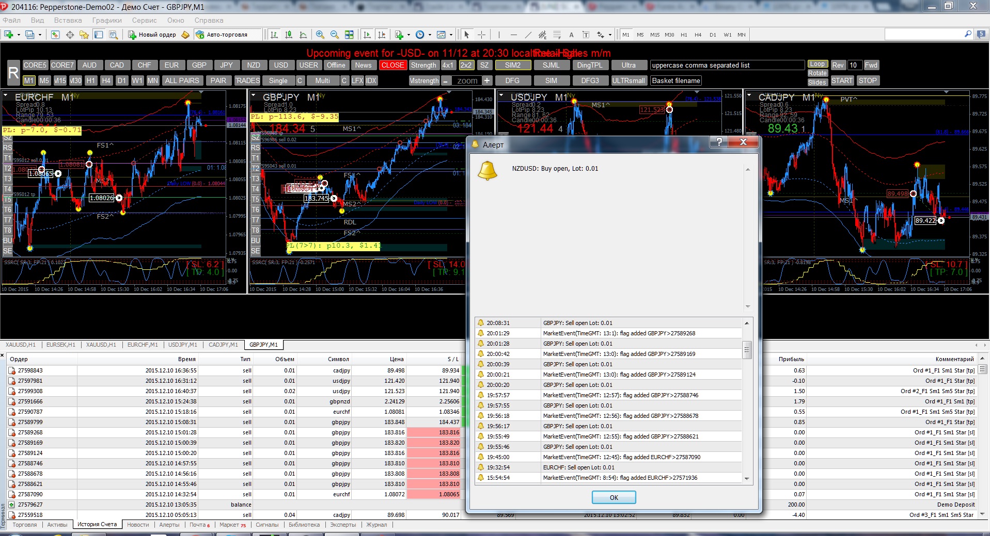This screenshot has height=536, width=990.
Task: Click the Basket filename input field
Action: coord(676,80)
